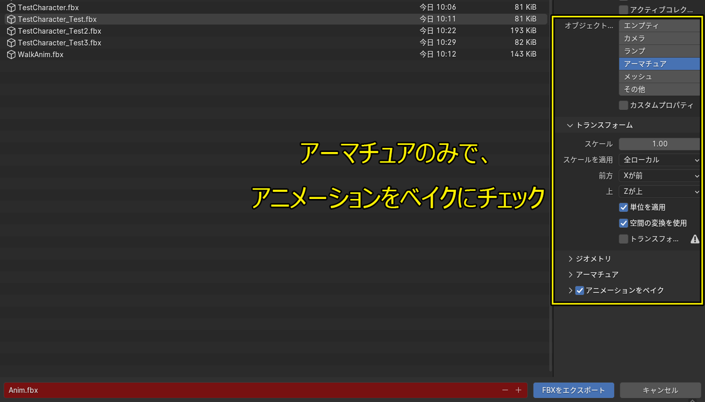Image resolution: width=705 pixels, height=402 pixels.
Task: Click the TestCharacter_Test3.fbx file icon
Action: (11, 43)
